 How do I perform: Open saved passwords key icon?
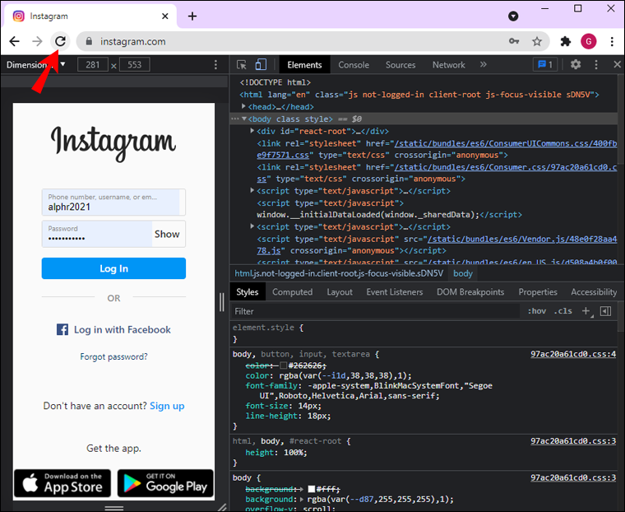click(x=514, y=41)
